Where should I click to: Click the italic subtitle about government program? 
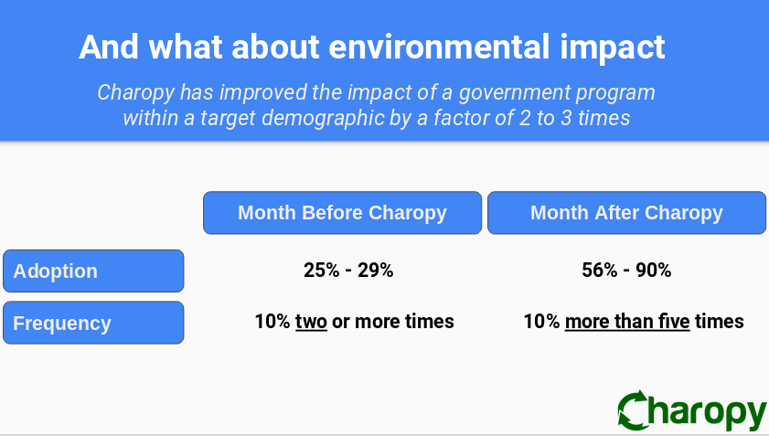tap(376, 105)
